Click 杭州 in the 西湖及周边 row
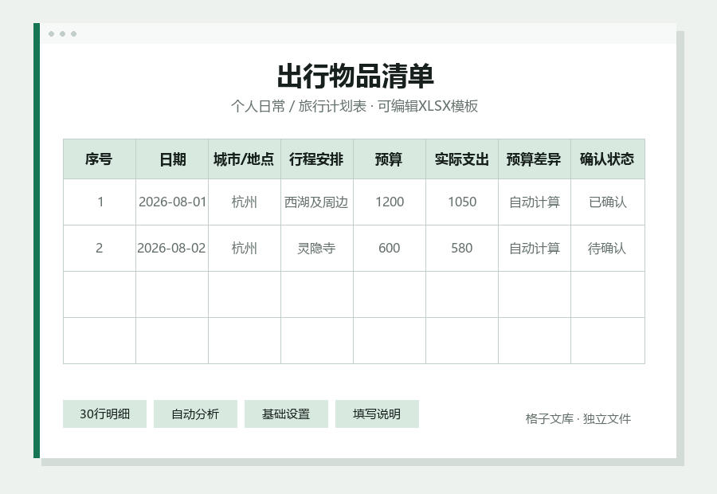 tap(245, 202)
